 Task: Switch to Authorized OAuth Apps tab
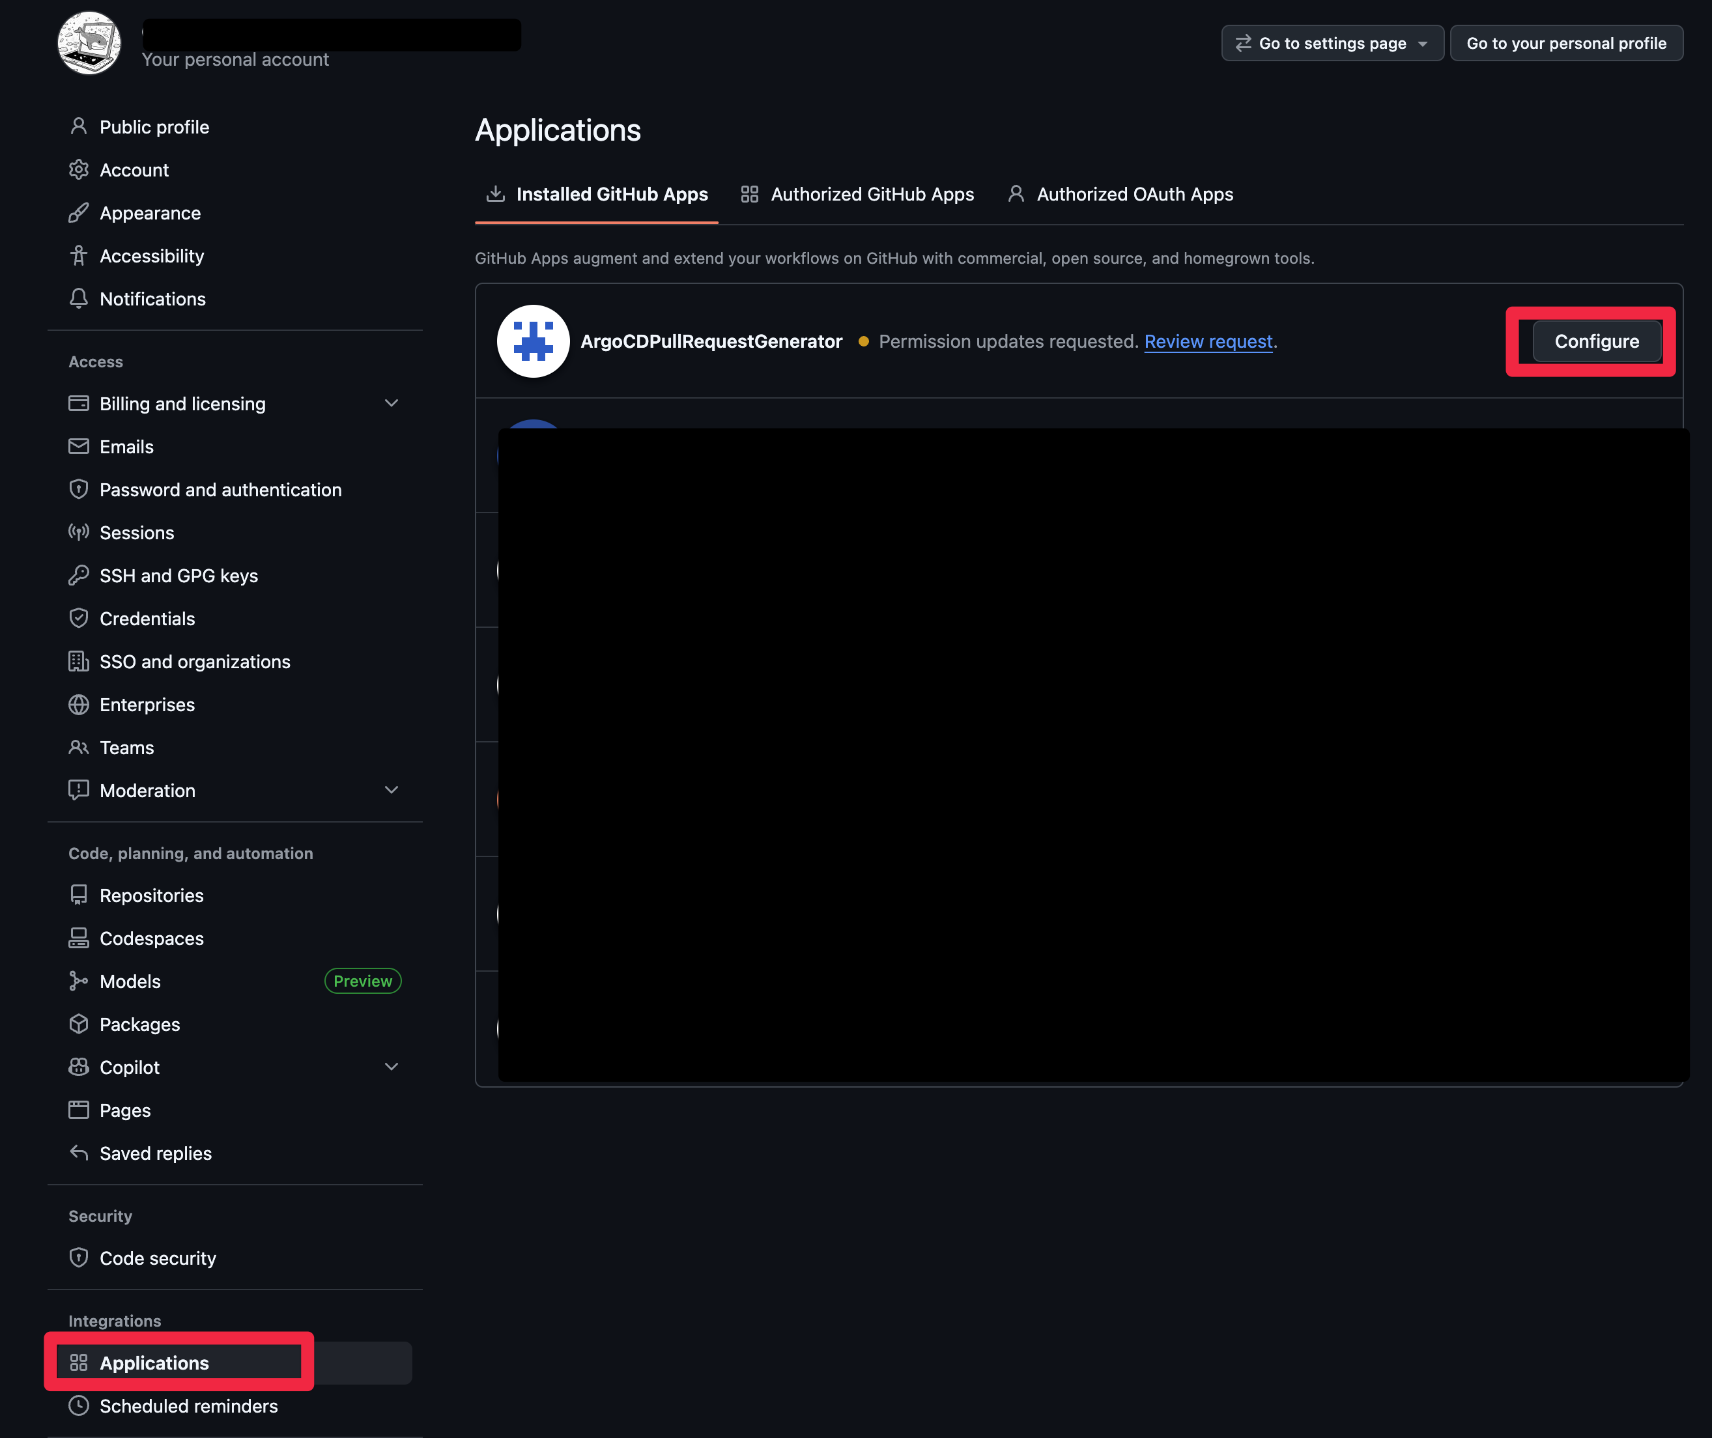click(x=1120, y=194)
